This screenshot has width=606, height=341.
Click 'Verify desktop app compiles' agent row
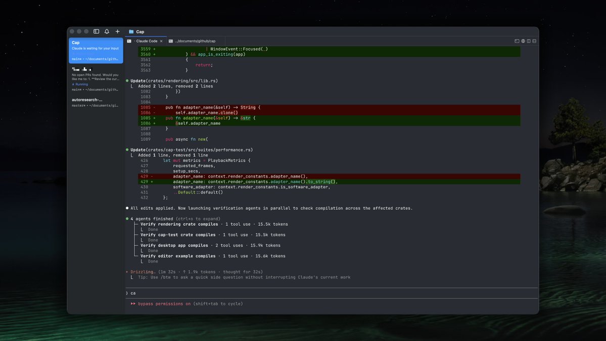coord(210,246)
